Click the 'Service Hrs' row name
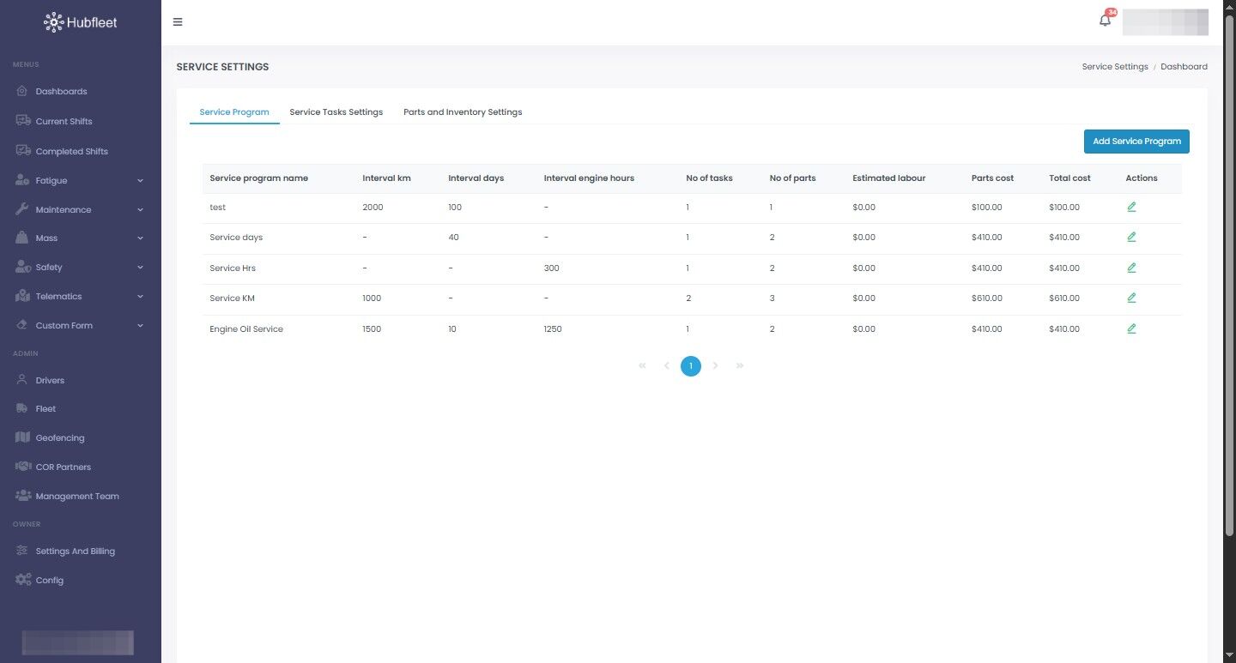Screen dimensions: 1236x663 233,268
